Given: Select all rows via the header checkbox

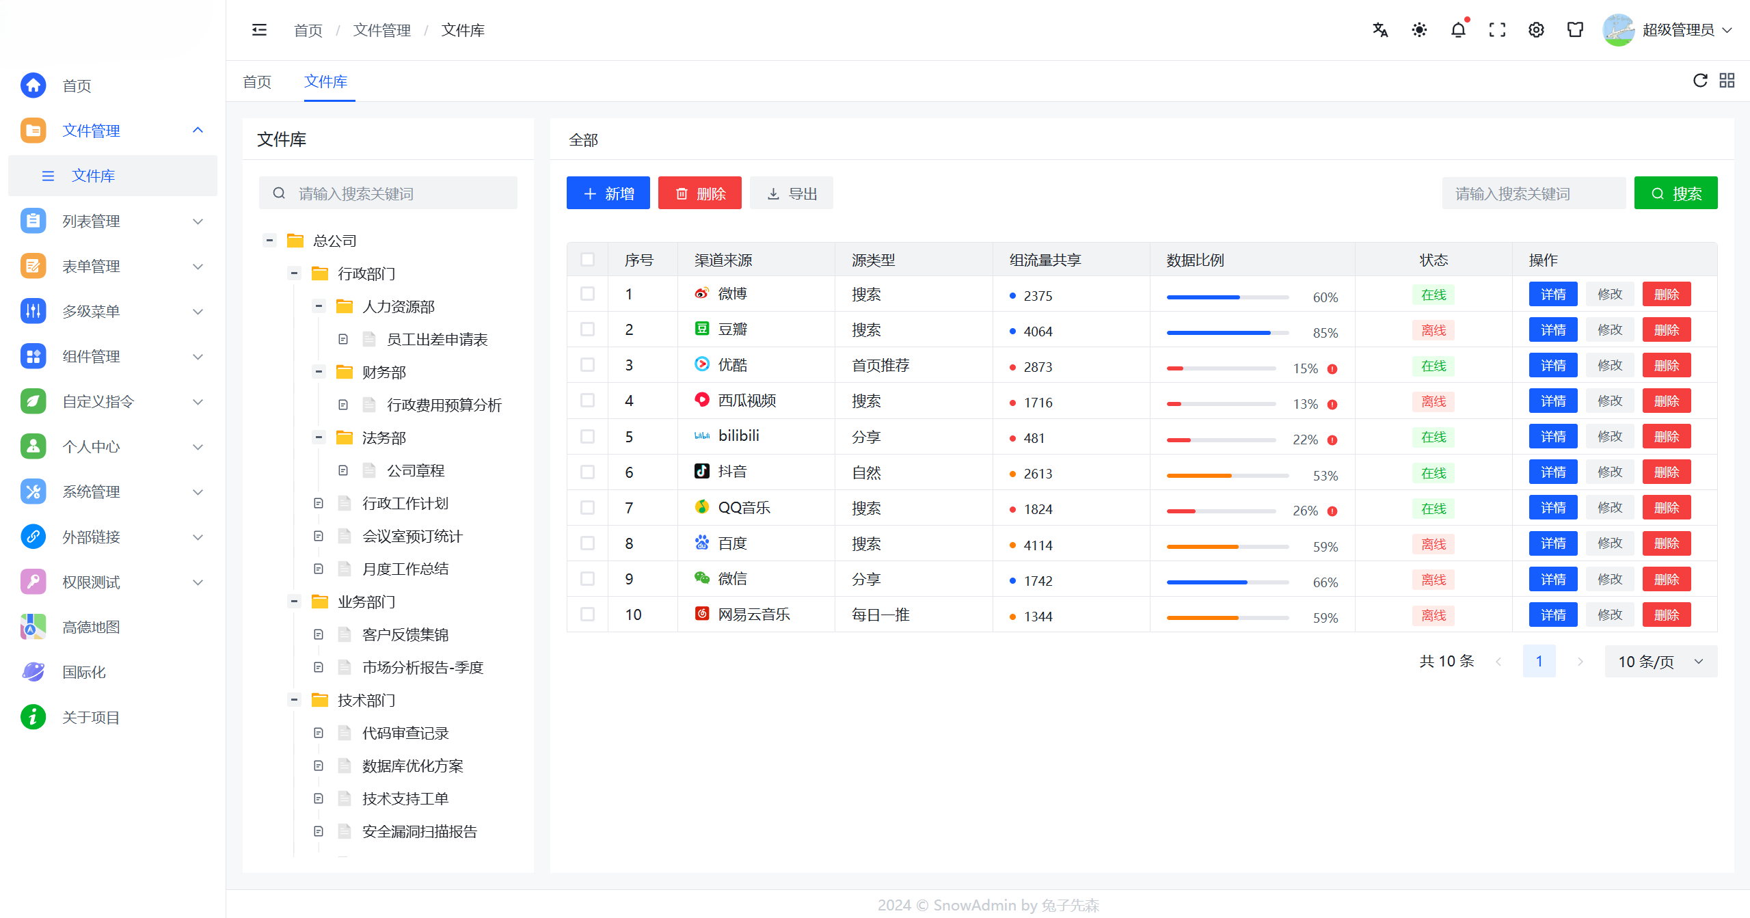Looking at the screenshot, I should pyautogui.click(x=587, y=260).
